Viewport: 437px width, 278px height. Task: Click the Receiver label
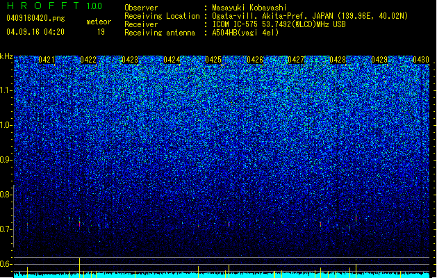[141, 24]
